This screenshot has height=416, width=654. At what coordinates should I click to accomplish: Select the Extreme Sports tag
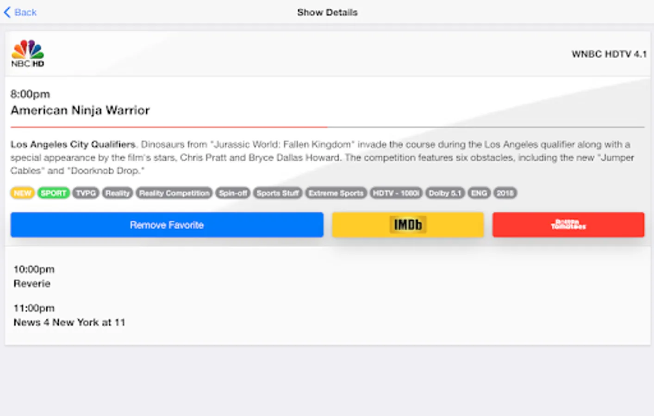coord(336,193)
